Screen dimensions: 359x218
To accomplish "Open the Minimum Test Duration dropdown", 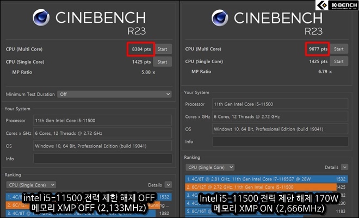I will pos(114,94).
